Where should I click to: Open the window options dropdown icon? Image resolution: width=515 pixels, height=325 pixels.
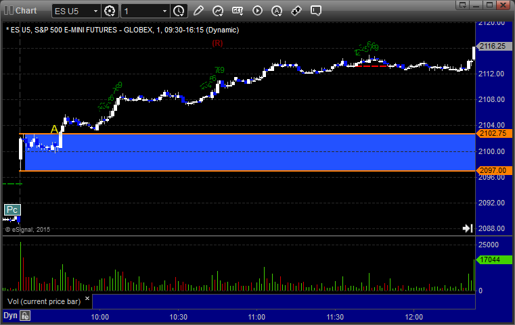pos(463,5)
